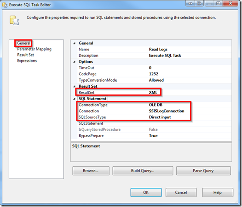Collapse the General property category
This screenshot has height=207, width=242.
(75, 43)
